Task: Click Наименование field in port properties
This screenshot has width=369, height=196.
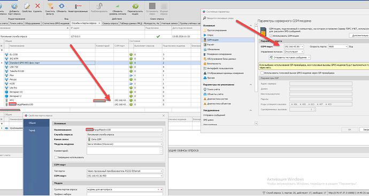Action: [x=125, y=130]
